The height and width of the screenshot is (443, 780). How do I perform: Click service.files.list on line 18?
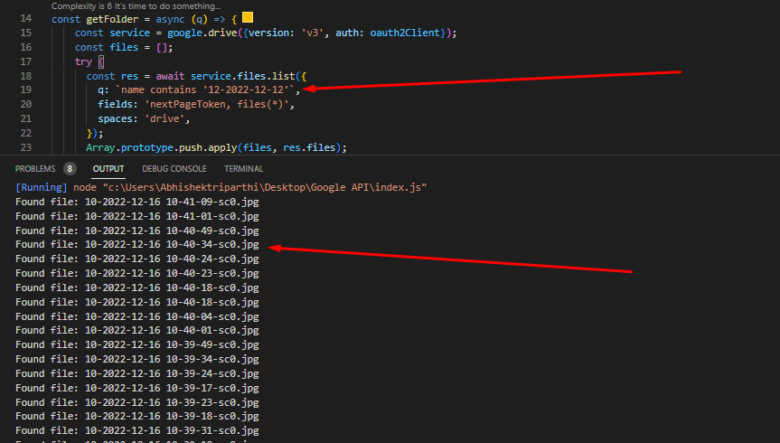click(x=243, y=76)
